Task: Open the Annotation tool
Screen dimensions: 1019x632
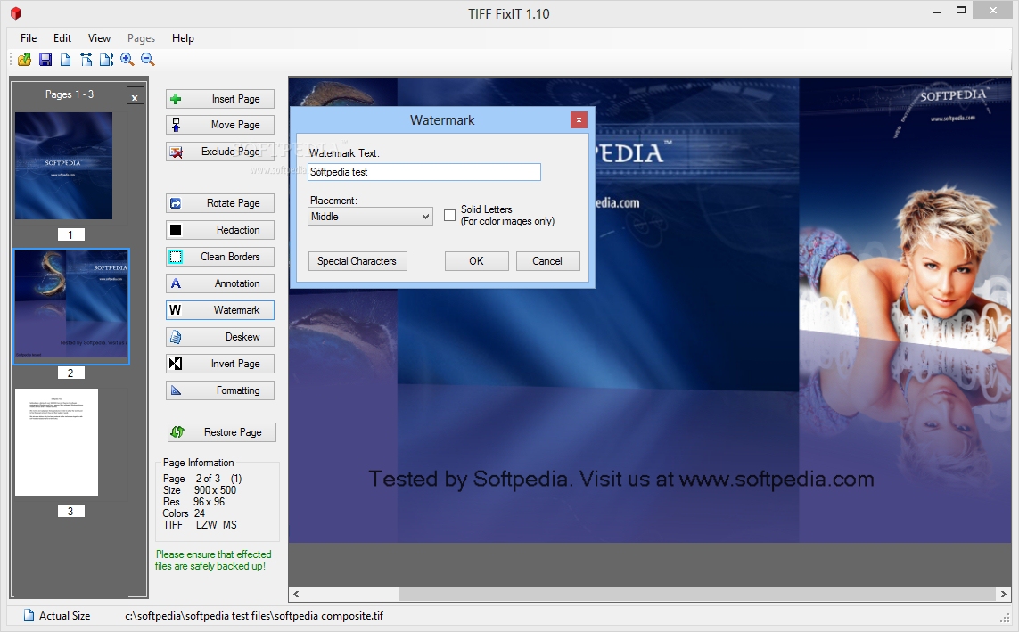Action: [220, 283]
